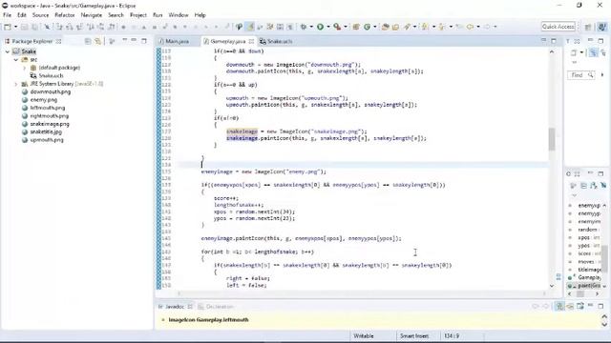Image resolution: width=611 pixels, height=343 pixels.
Task: Open the Run button dropdown arrow
Action: pos(328,27)
